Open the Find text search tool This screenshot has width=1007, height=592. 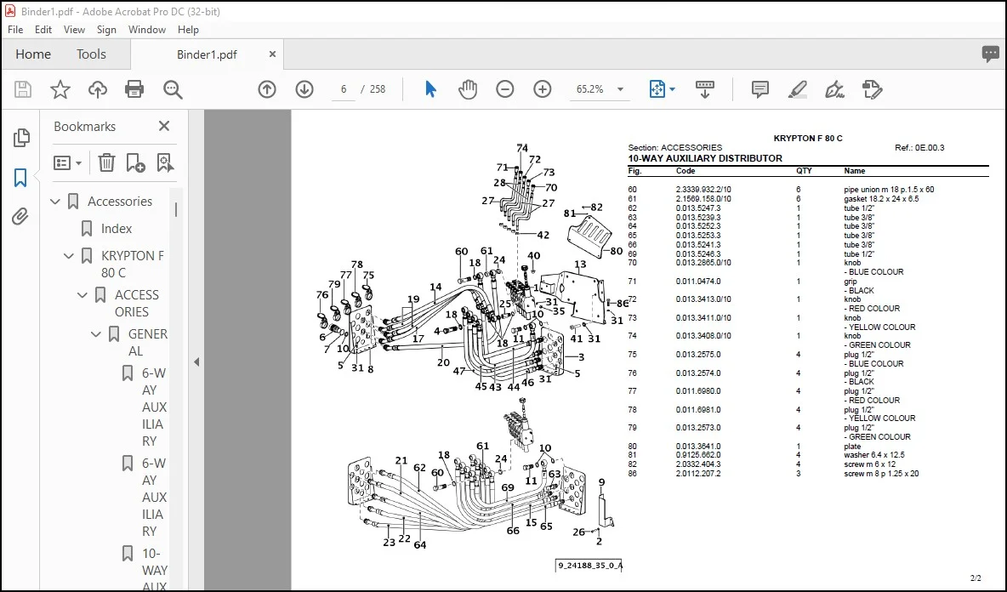[x=173, y=89]
